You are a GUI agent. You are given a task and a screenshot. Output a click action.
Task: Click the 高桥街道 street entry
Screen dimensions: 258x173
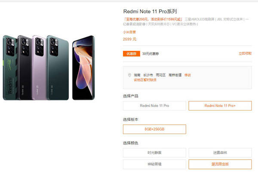point(175,75)
